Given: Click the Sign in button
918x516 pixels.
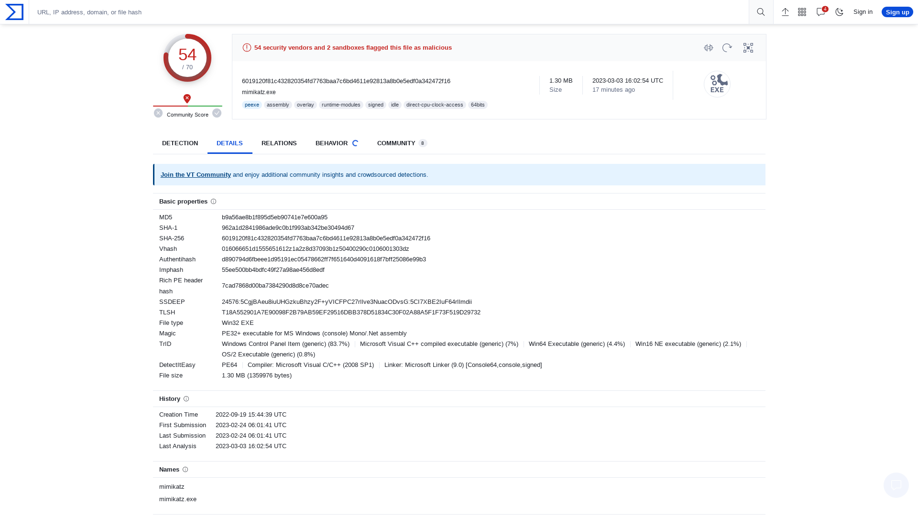Looking at the screenshot, I should pyautogui.click(x=863, y=12).
